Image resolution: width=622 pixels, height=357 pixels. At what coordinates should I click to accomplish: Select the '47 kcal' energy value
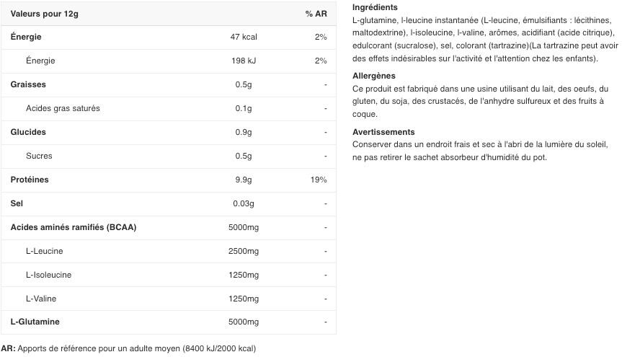244,37
